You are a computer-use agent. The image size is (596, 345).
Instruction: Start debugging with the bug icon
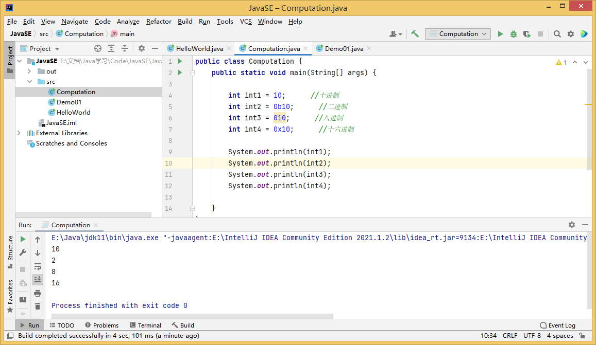tap(514, 34)
